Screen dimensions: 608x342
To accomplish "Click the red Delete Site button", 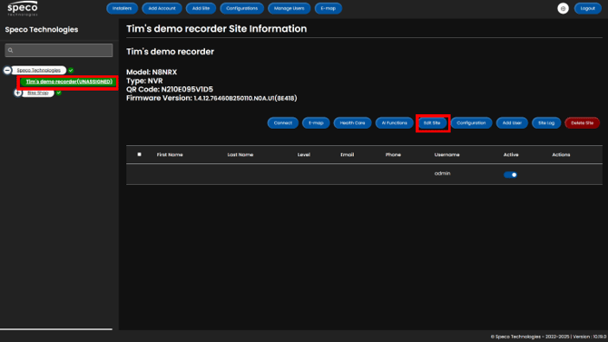I will [582, 122].
